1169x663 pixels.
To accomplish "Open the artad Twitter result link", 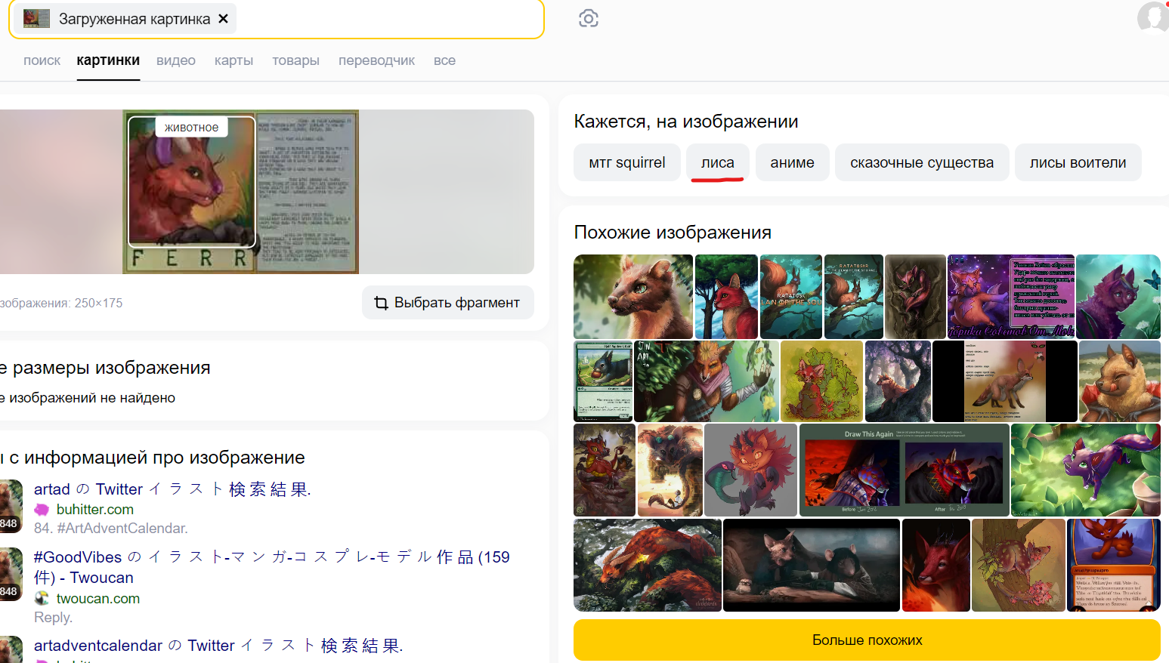I will 172,489.
